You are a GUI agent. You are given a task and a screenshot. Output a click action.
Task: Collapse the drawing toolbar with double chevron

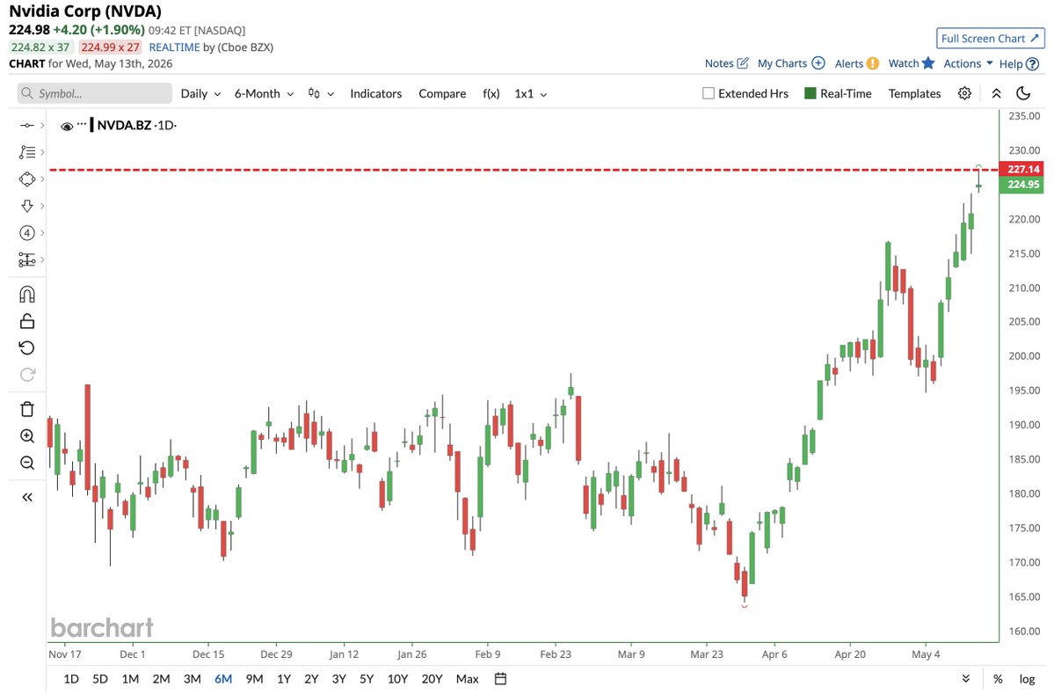[x=27, y=497]
